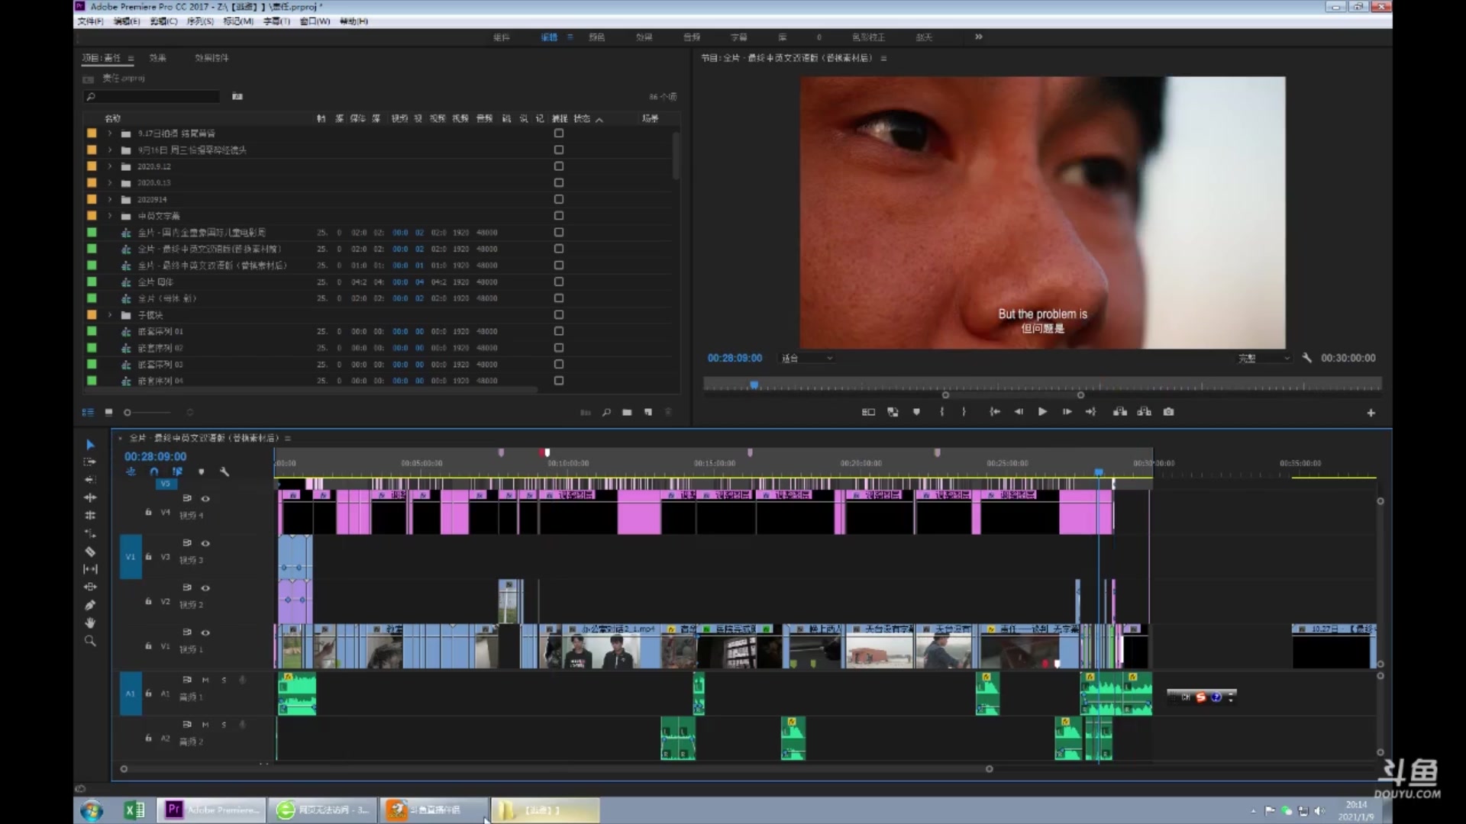Select the Rolling Edit tool

(x=90, y=515)
